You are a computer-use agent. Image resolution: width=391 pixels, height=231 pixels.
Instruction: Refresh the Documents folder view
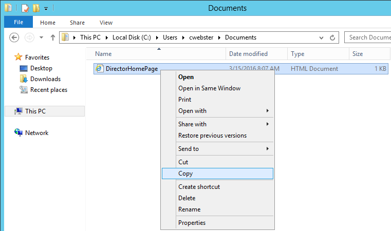333,37
